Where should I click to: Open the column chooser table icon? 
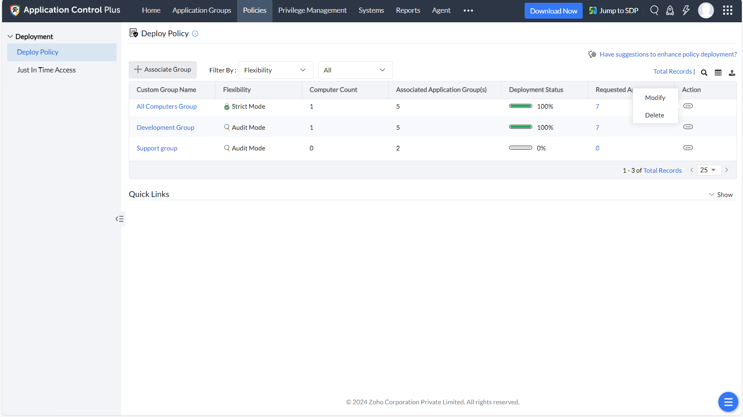coord(718,72)
